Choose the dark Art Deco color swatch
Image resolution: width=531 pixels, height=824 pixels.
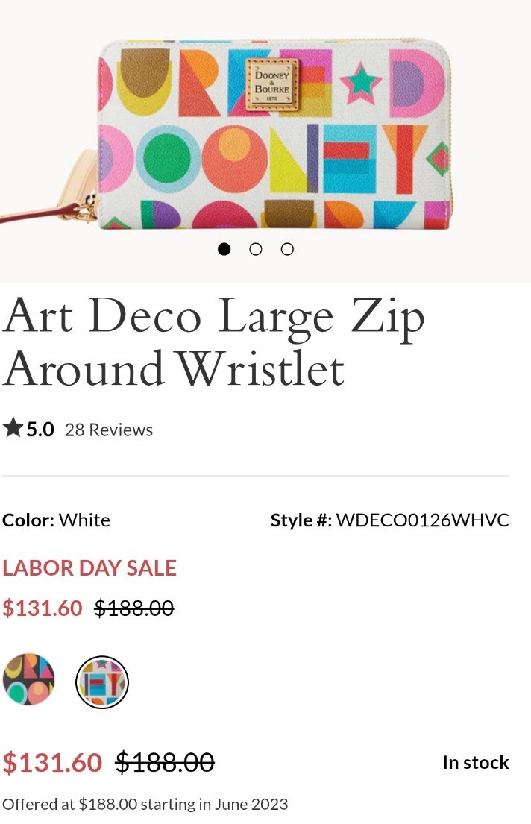pyautogui.click(x=29, y=679)
